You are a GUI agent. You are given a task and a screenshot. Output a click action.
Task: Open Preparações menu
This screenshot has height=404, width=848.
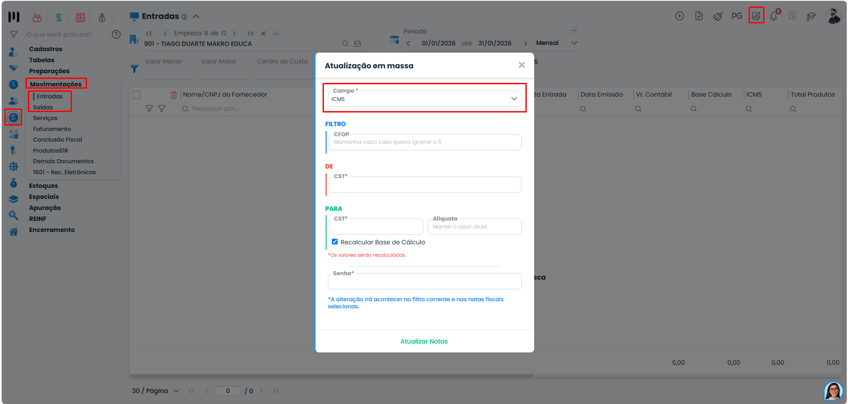(x=49, y=71)
